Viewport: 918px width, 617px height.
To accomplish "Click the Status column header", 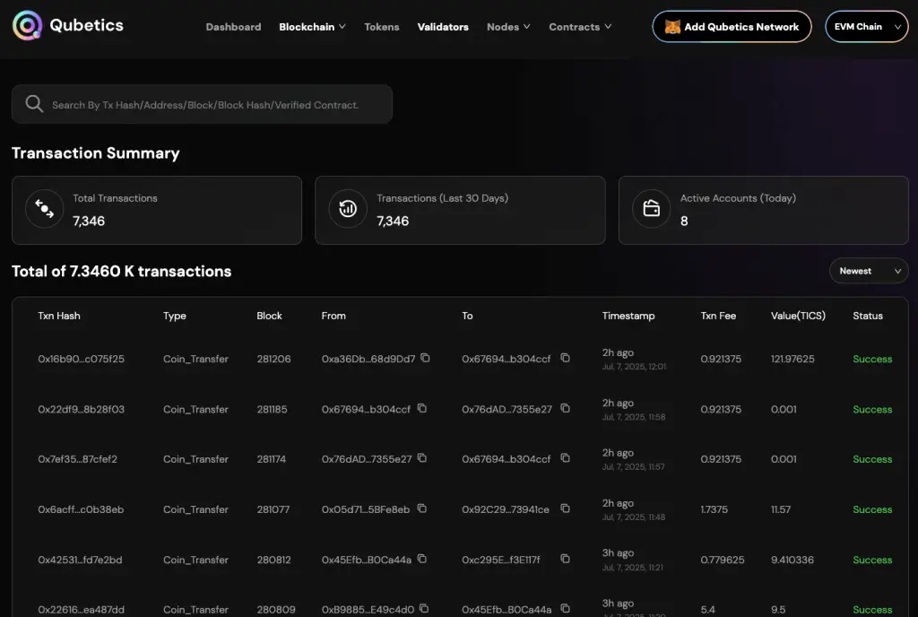I will click(868, 316).
